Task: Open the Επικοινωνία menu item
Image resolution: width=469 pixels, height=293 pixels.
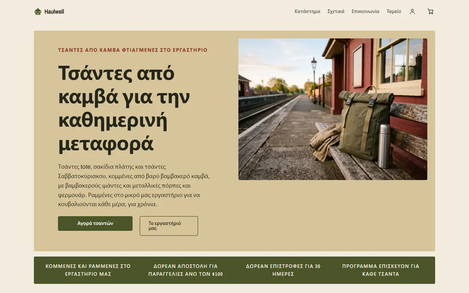Action: pyautogui.click(x=365, y=11)
